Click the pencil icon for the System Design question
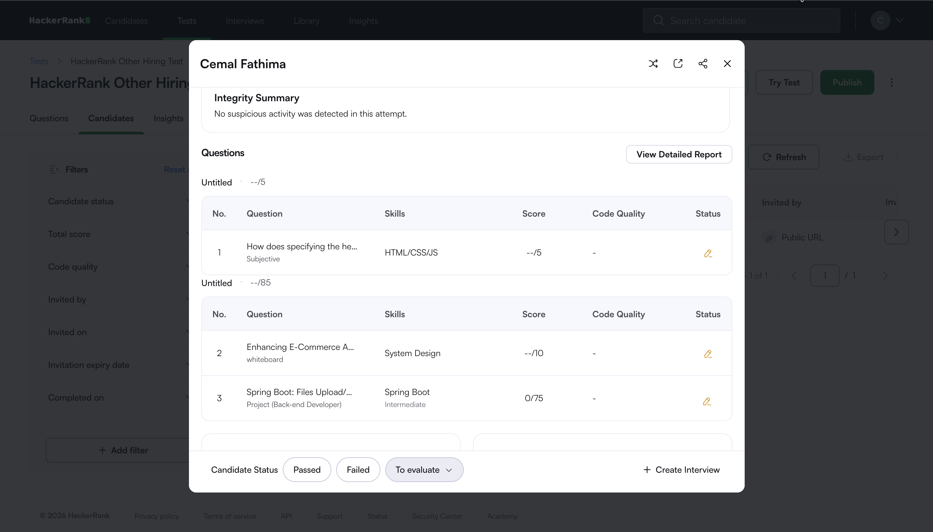Screen dimensions: 933x532 708,354
